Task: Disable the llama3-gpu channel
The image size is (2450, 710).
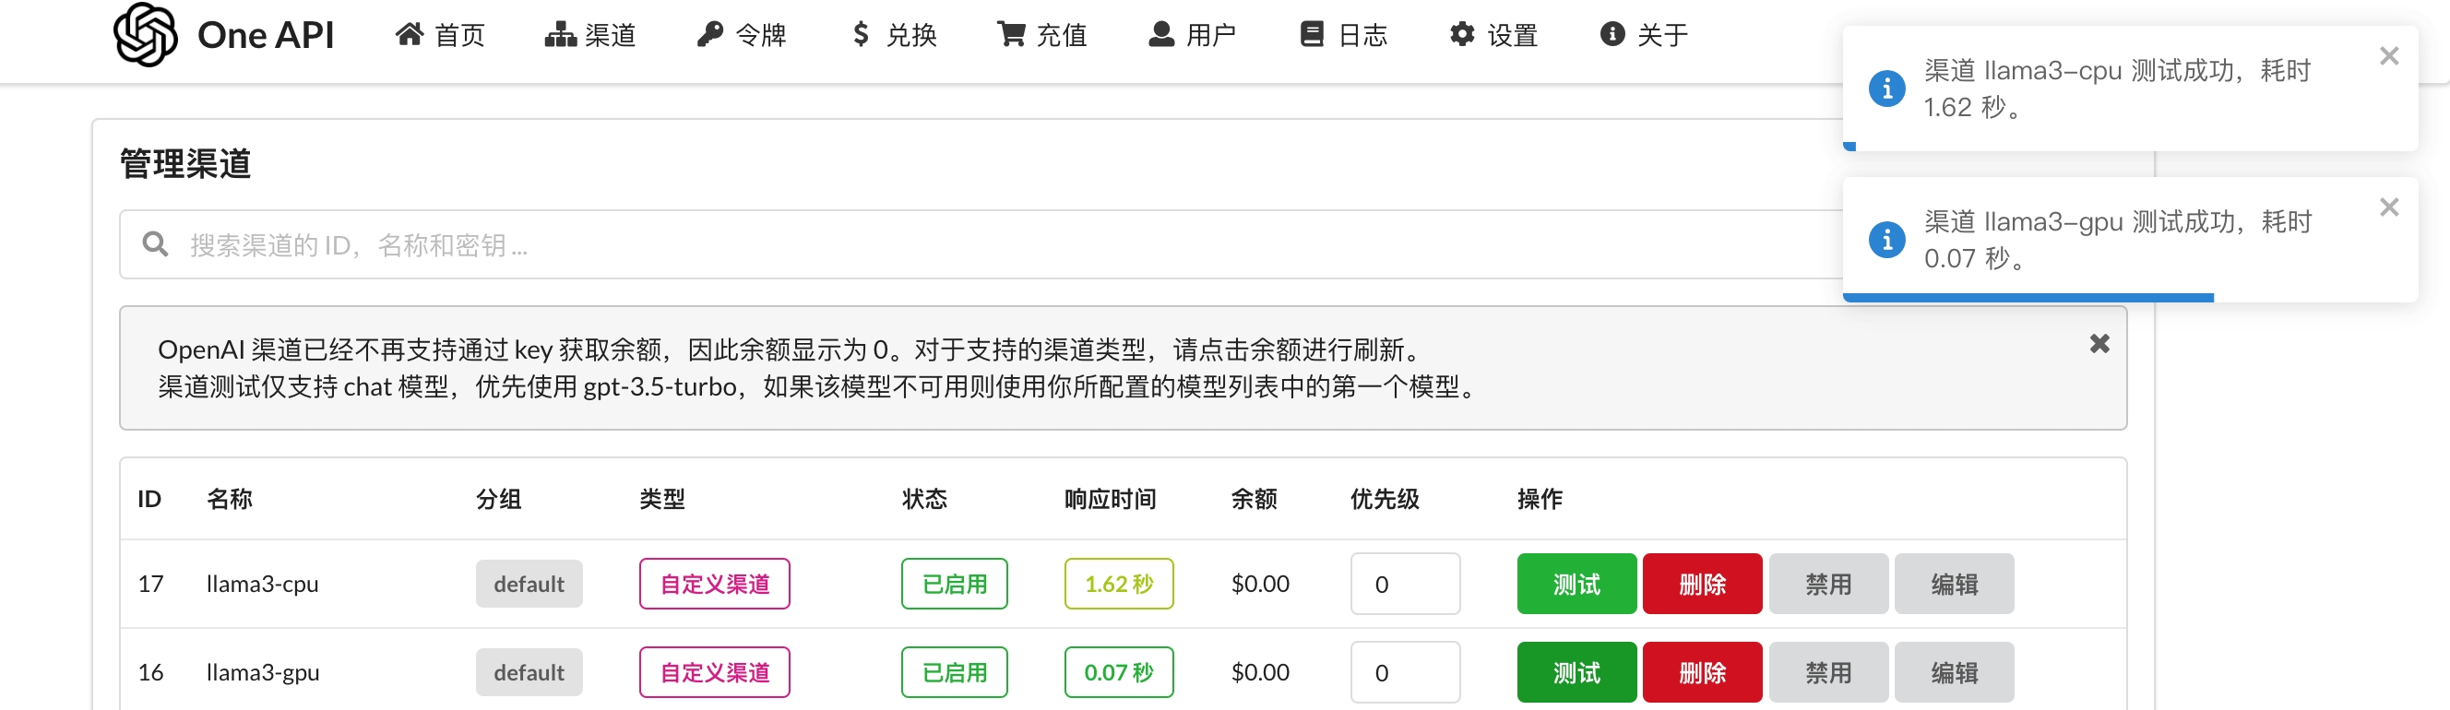Action: [1827, 673]
